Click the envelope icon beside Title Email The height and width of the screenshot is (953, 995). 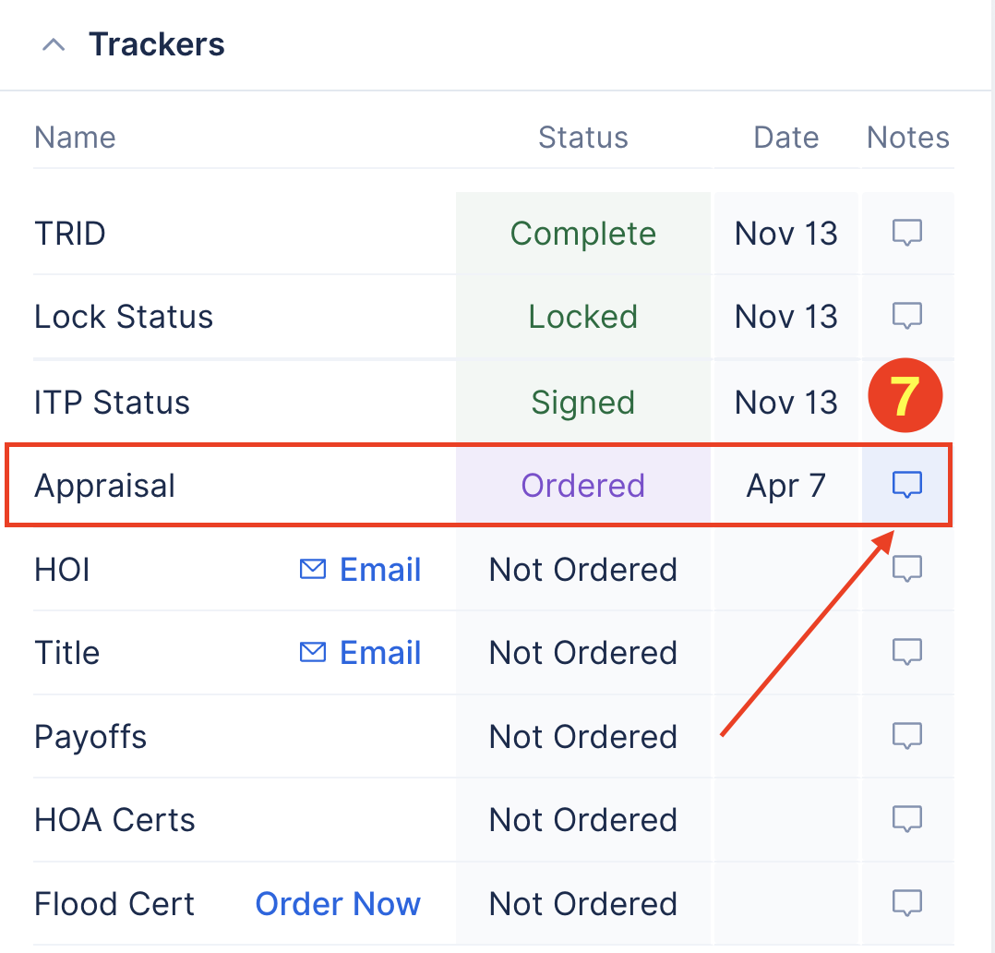coord(310,652)
